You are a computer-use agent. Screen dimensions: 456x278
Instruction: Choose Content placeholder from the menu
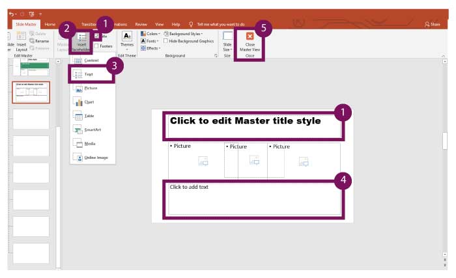(x=93, y=61)
